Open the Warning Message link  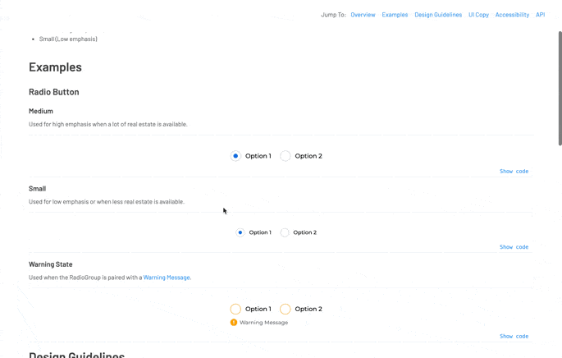pyautogui.click(x=167, y=278)
